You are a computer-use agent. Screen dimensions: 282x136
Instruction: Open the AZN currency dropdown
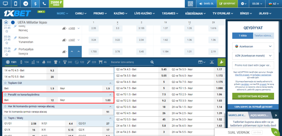click(253, 55)
